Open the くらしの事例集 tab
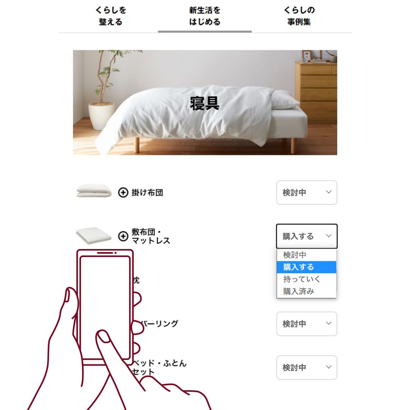Image resolution: width=410 pixels, height=410 pixels. [x=299, y=16]
